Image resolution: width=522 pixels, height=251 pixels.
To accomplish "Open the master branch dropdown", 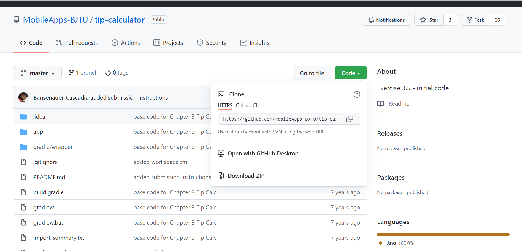I will 37,73.
